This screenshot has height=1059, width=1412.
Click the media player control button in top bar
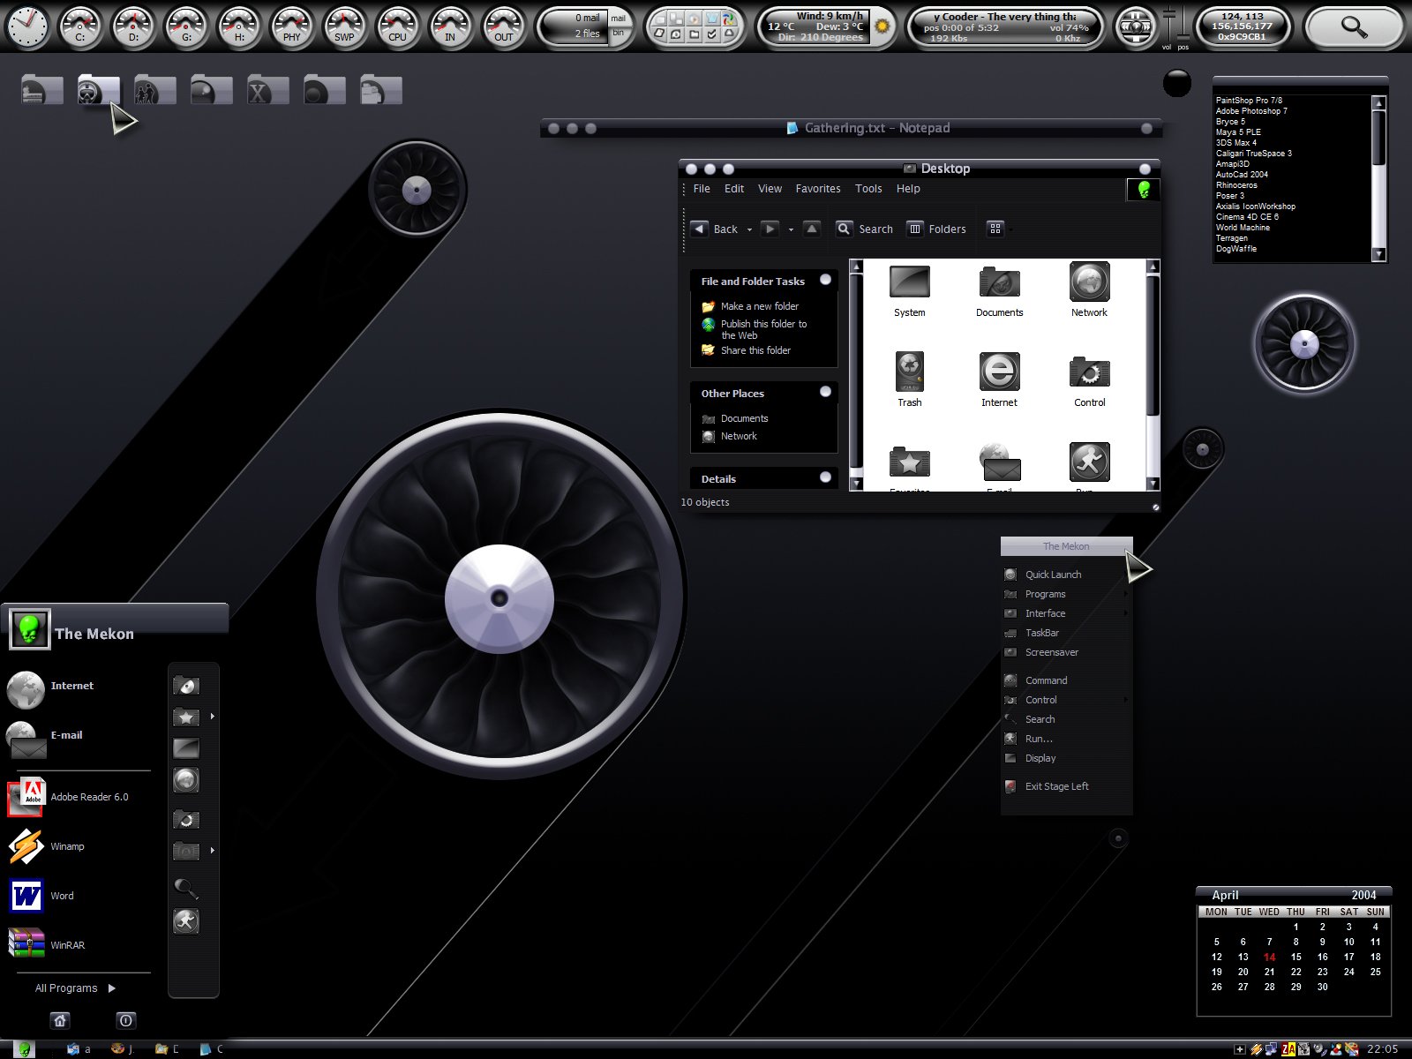[x=1135, y=26]
